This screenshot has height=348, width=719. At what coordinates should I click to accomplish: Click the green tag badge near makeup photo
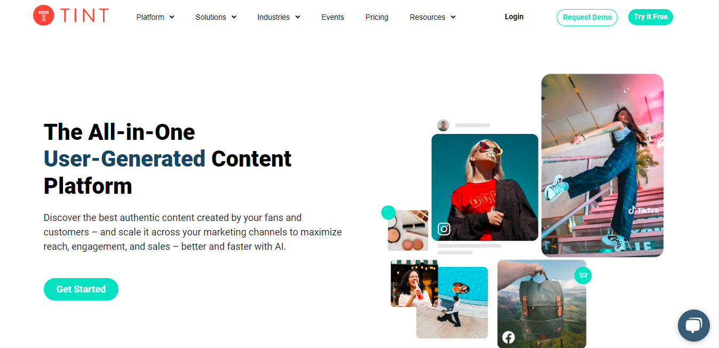pyautogui.click(x=388, y=212)
